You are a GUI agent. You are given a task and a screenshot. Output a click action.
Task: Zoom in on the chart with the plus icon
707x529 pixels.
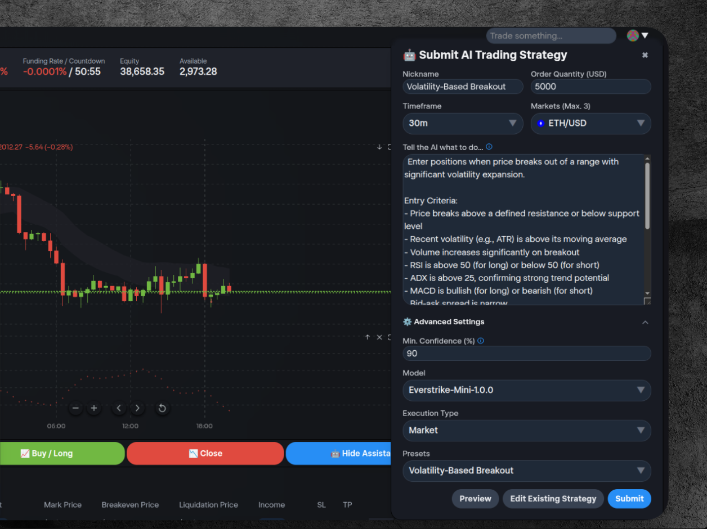point(93,408)
